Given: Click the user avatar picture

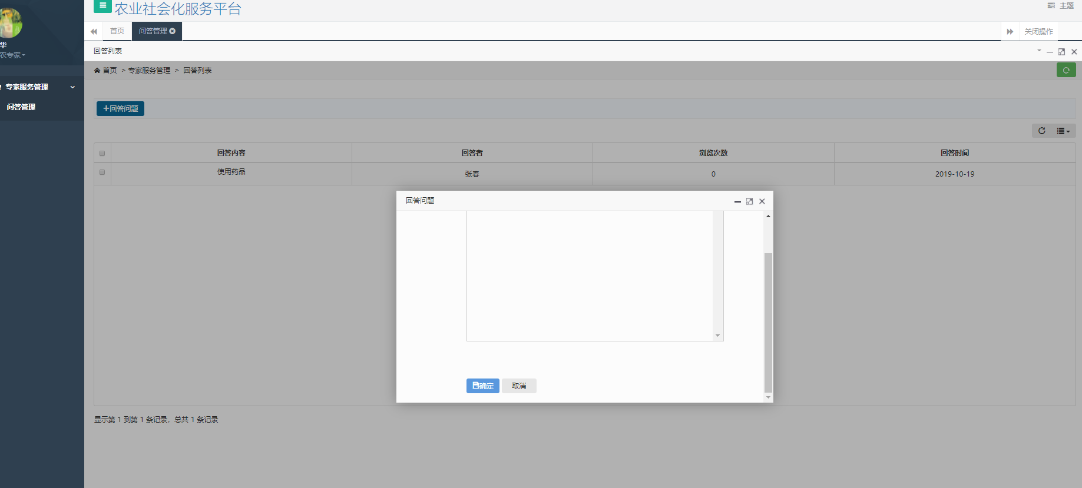Looking at the screenshot, I should click(x=10, y=24).
